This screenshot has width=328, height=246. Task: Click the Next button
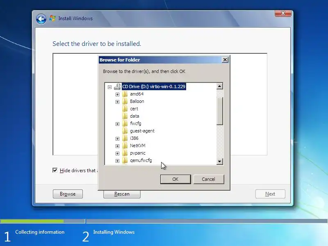[270, 194]
